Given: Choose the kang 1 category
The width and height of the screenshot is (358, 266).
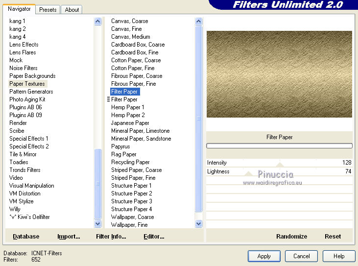Looking at the screenshot, I should [x=17, y=21].
